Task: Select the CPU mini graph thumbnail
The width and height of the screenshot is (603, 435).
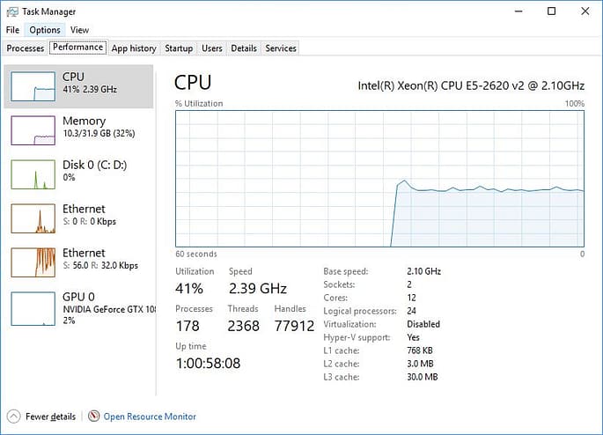Action: tap(33, 86)
